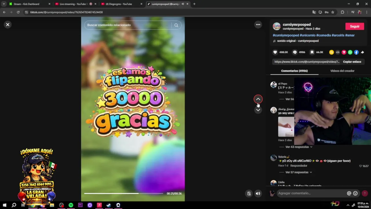
Task: Share video to WhatsApp
Action: click(350, 52)
